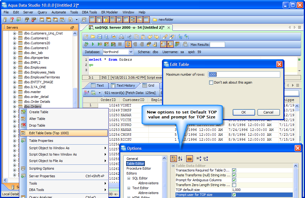
Task: Expand the dbo.dec_tab tree node
Action: 14,53
